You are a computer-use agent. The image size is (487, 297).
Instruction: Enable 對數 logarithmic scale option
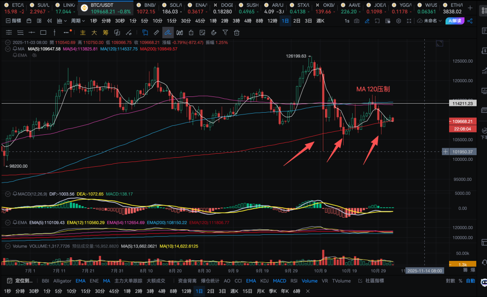[x=450, y=281]
